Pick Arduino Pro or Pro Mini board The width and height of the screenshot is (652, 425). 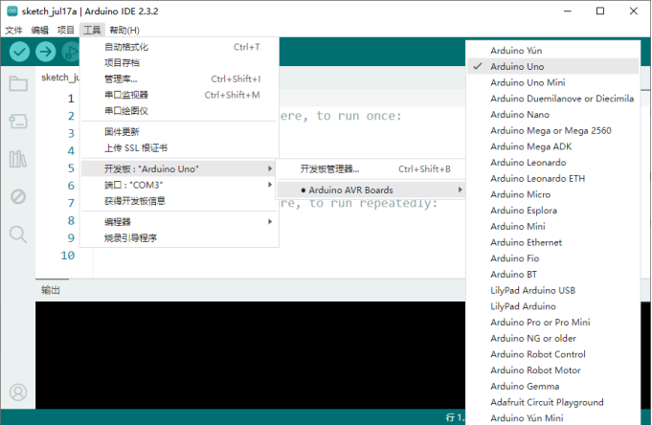[x=553, y=323]
